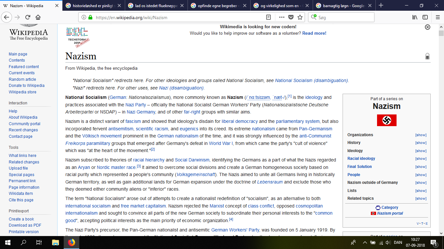Open the Windows Start menu

pyautogui.click(x=7, y=242)
